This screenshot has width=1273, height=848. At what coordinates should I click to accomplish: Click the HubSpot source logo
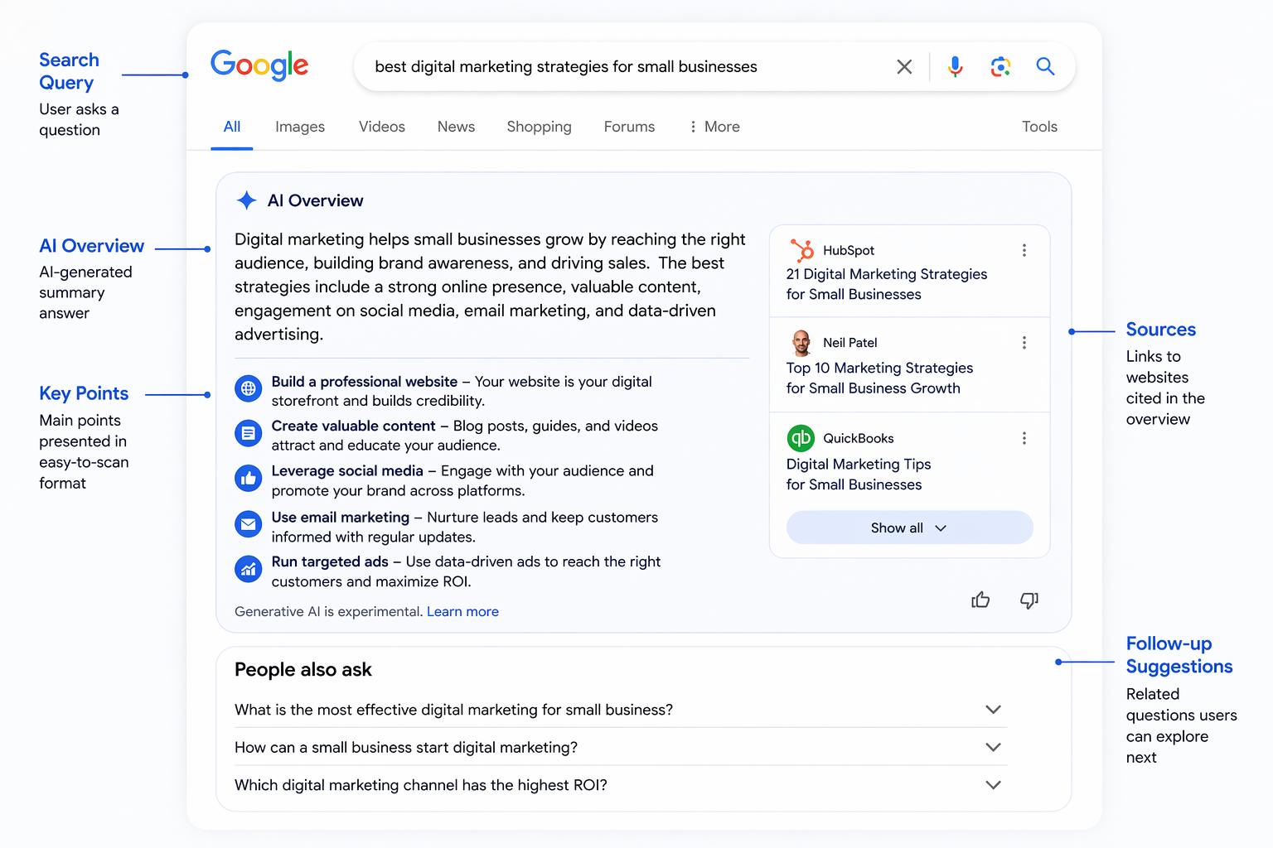[801, 249]
